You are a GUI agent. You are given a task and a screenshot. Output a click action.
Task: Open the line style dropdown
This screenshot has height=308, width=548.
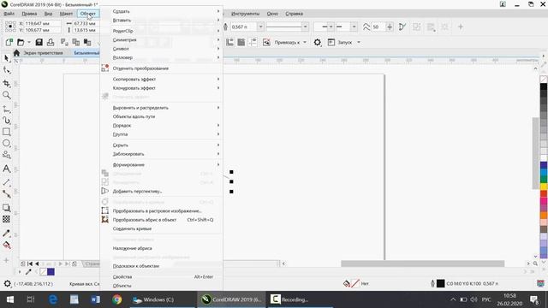305,27
